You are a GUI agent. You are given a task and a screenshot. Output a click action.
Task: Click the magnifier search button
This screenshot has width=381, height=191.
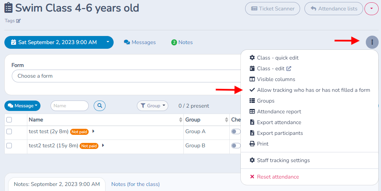(99, 106)
